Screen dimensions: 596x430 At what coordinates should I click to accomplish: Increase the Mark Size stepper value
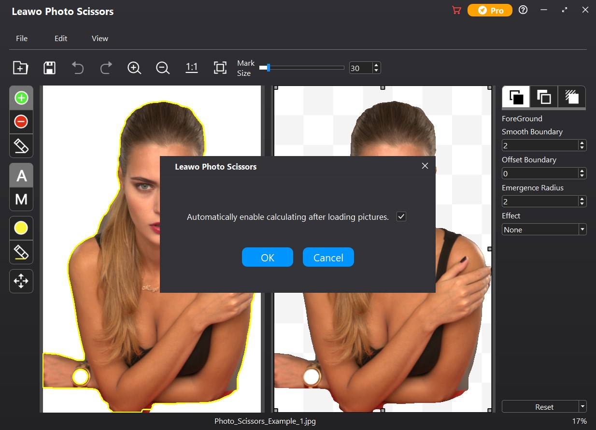377,65
